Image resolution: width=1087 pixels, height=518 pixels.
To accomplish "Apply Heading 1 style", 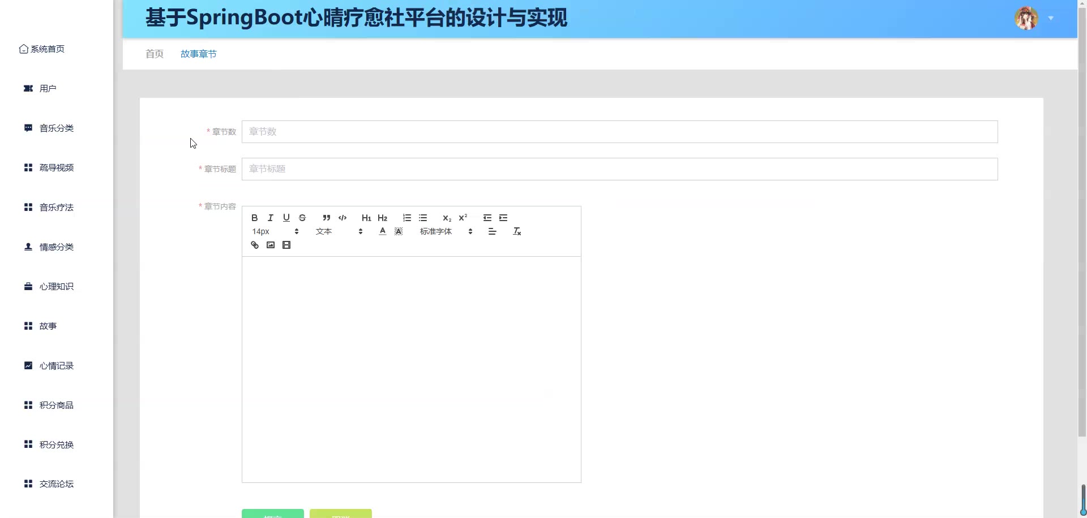I will click(x=366, y=218).
